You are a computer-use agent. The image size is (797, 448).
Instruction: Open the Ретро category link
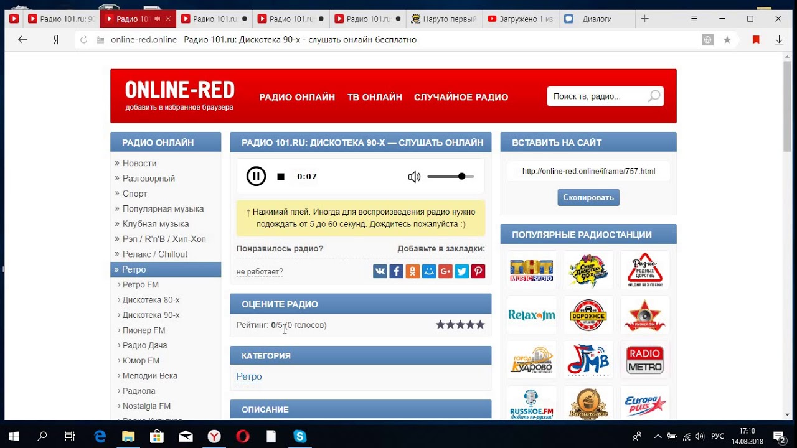pos(249,376)
